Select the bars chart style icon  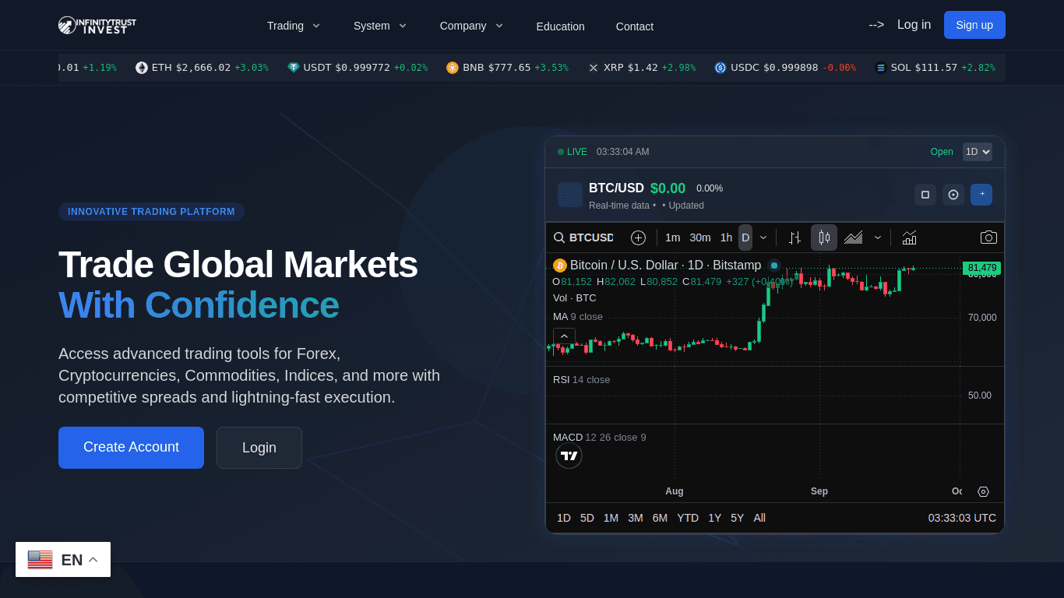794,237
